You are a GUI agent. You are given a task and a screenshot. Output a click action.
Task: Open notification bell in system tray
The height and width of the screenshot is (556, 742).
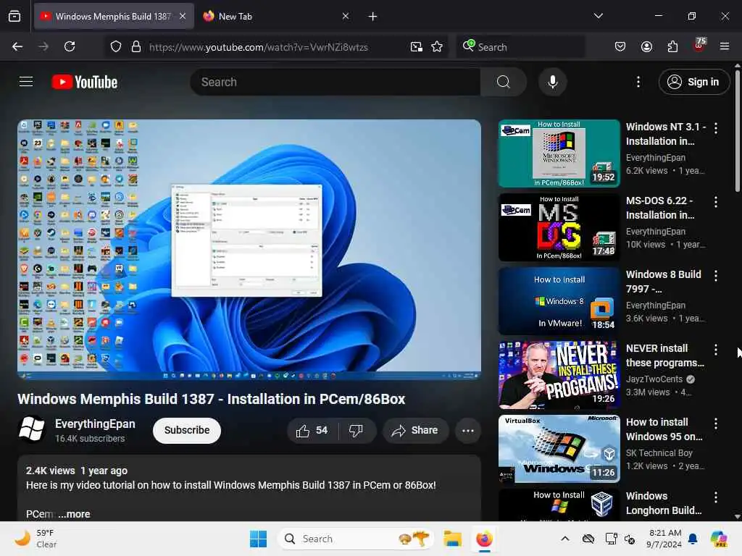tap(693, 539)
